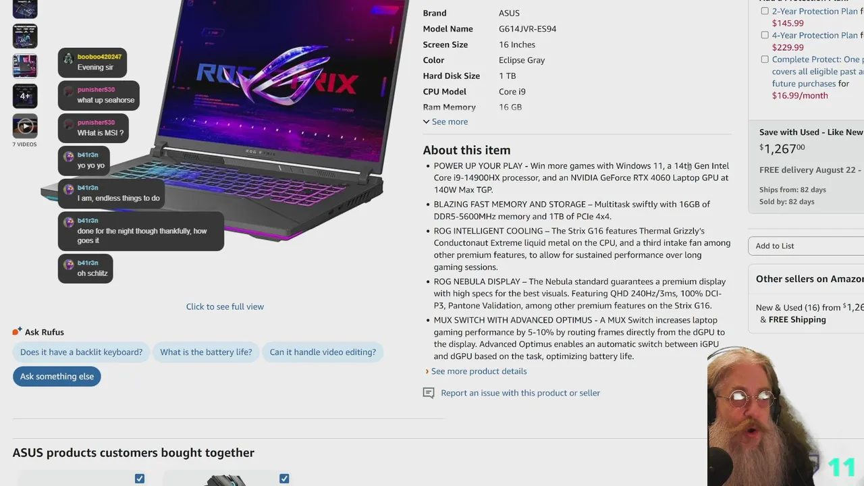Uncheck the first bought-together product checkbox
Viewport: 864px width, 486px height.
140,479
